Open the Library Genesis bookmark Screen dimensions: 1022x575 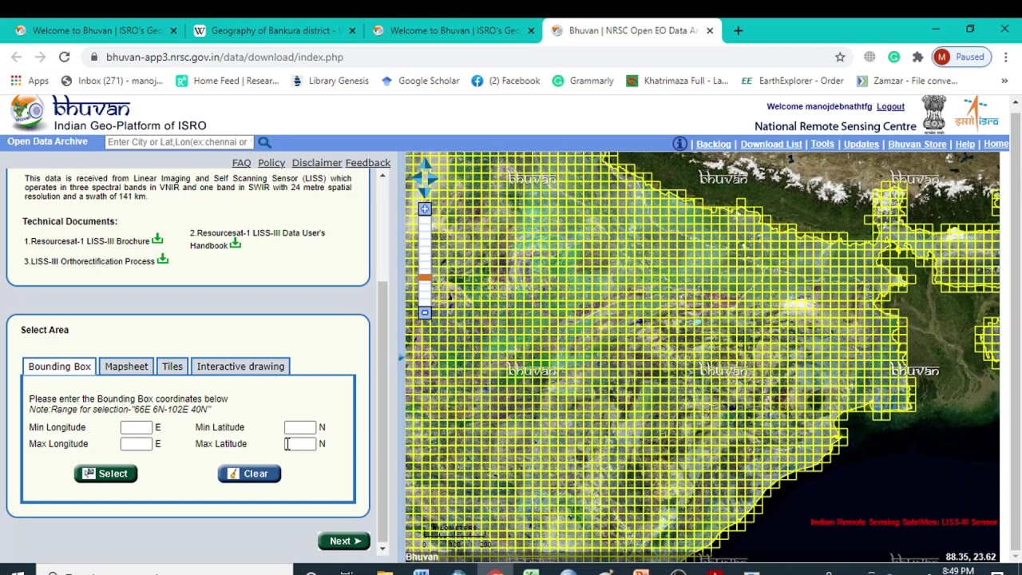330,81
